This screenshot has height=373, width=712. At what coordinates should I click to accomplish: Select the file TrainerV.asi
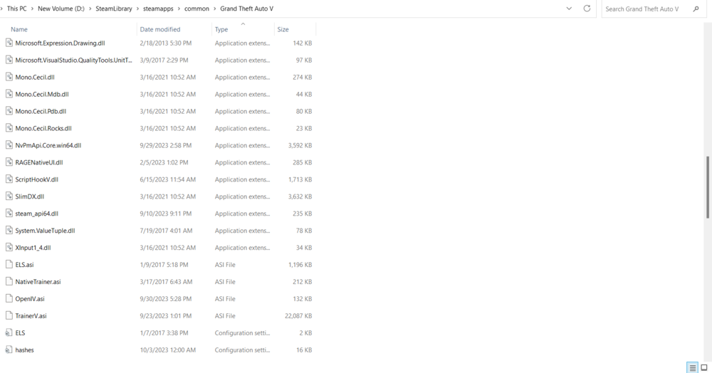point(31,315)
